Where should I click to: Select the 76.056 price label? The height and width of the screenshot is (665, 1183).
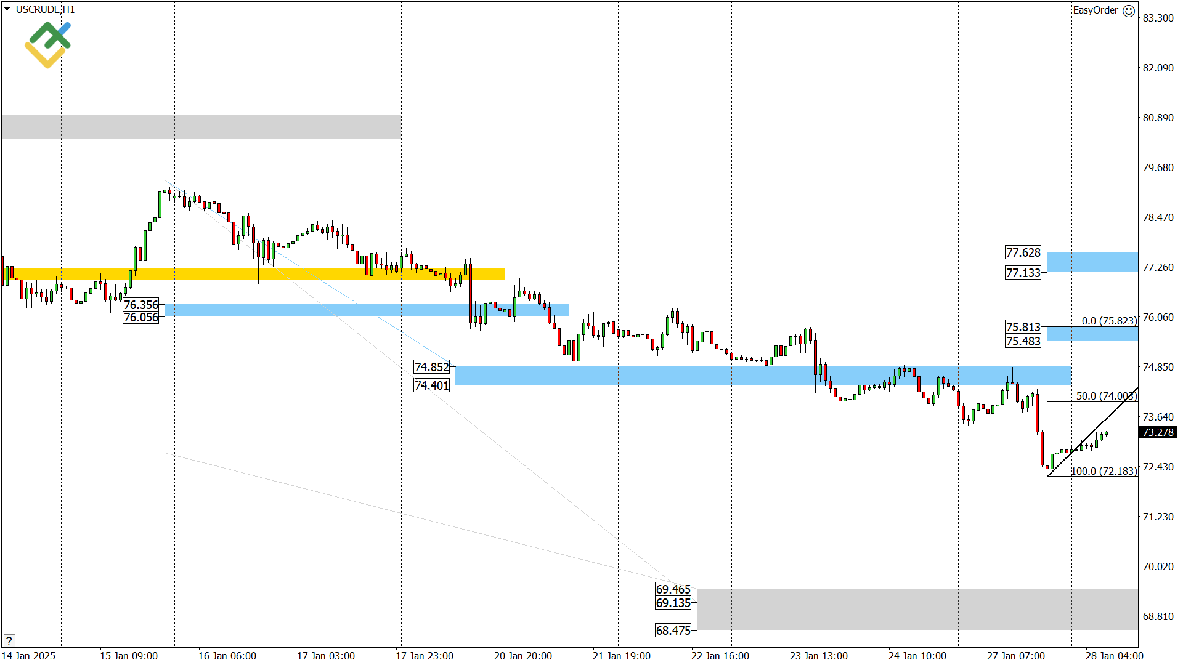click(141, 317)
